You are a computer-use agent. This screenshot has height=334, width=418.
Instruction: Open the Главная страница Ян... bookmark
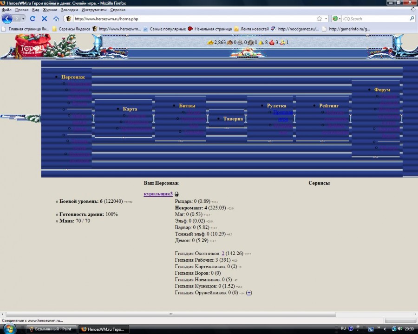pos(26,29)
